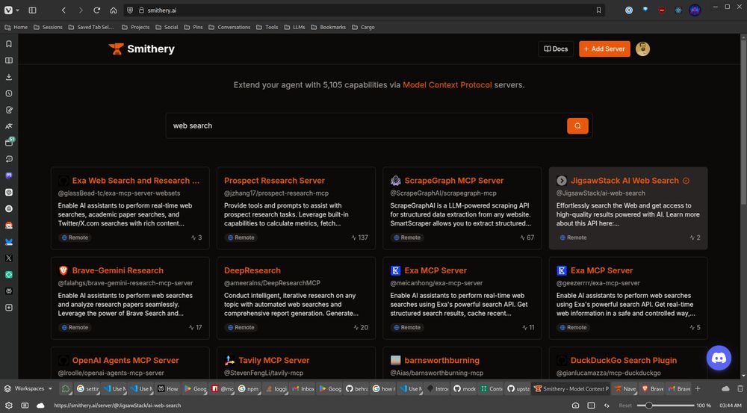Click the page vertical scrollbar
The image size is (747, 413).
(744, 124)
